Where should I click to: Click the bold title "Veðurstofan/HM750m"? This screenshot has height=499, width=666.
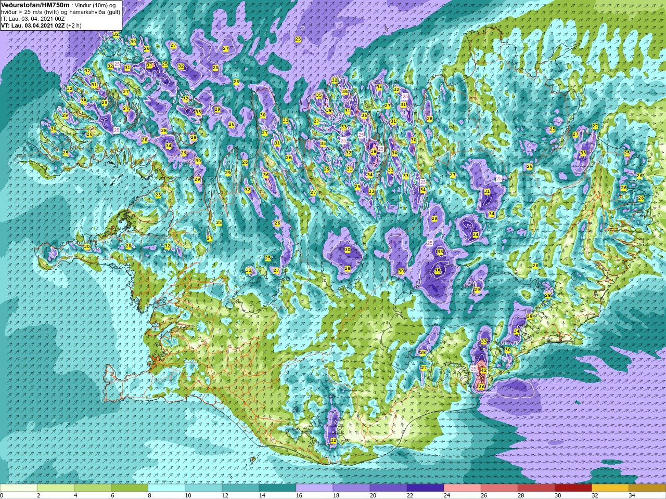tap(35, 5)
